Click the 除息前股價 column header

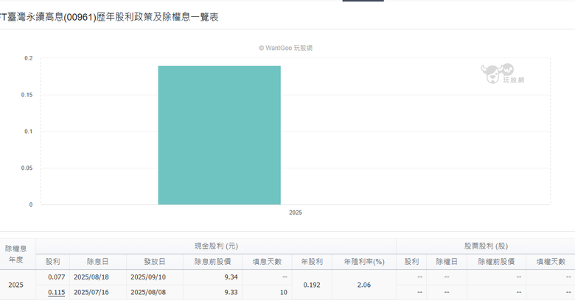pyautogui.click(x=212, y=262)
